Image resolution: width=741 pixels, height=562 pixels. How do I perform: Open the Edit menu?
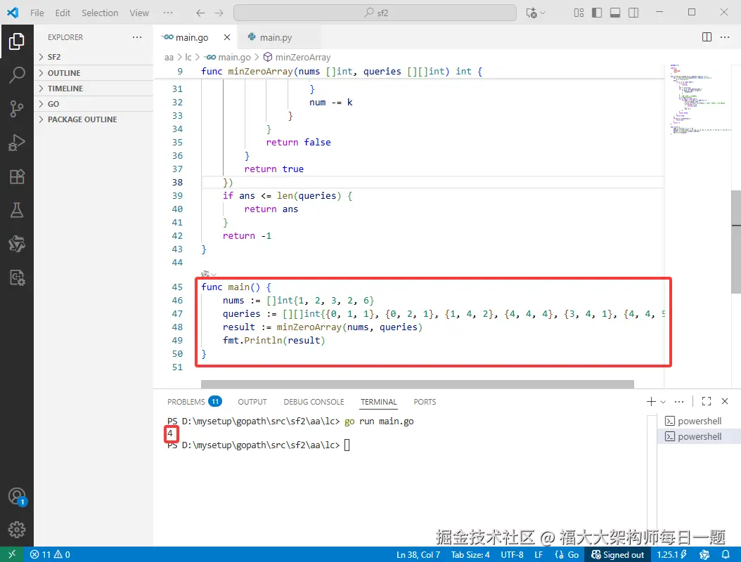[63, 13]
